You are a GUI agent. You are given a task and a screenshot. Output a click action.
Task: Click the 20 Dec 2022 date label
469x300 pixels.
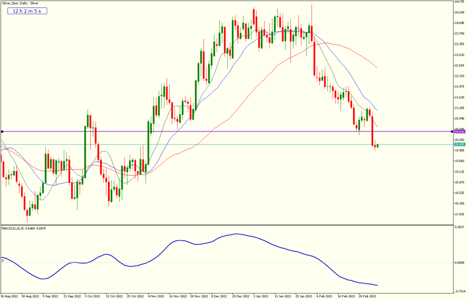pos(241,296)
